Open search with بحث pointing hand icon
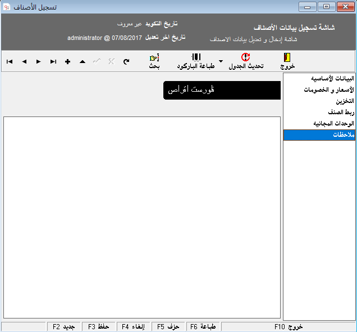Screen dimensions: 357x332 [154, 57]
